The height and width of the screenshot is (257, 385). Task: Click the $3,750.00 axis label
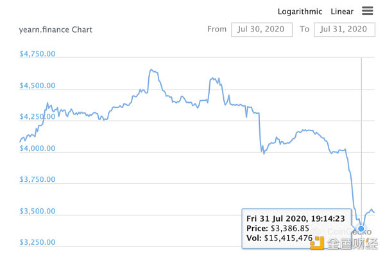37,180
